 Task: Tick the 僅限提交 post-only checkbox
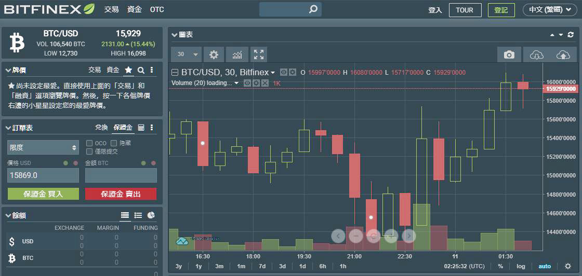pyautogui.click(x=89, y=151)
